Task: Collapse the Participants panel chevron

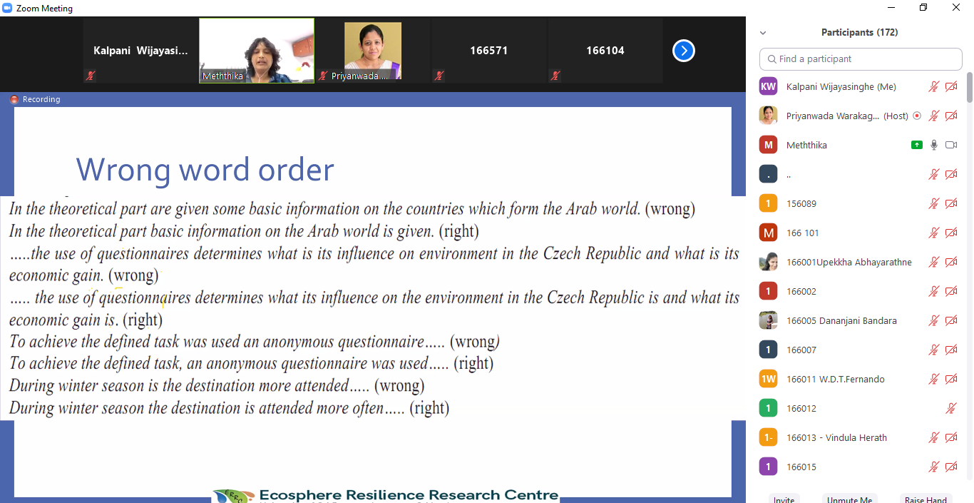Action: (x=763, y=33)
